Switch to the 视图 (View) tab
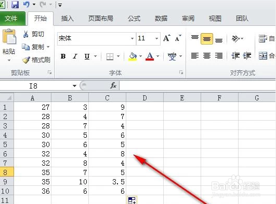The width and height of the screenshot is (276, 204). click(x=215, y=19)
